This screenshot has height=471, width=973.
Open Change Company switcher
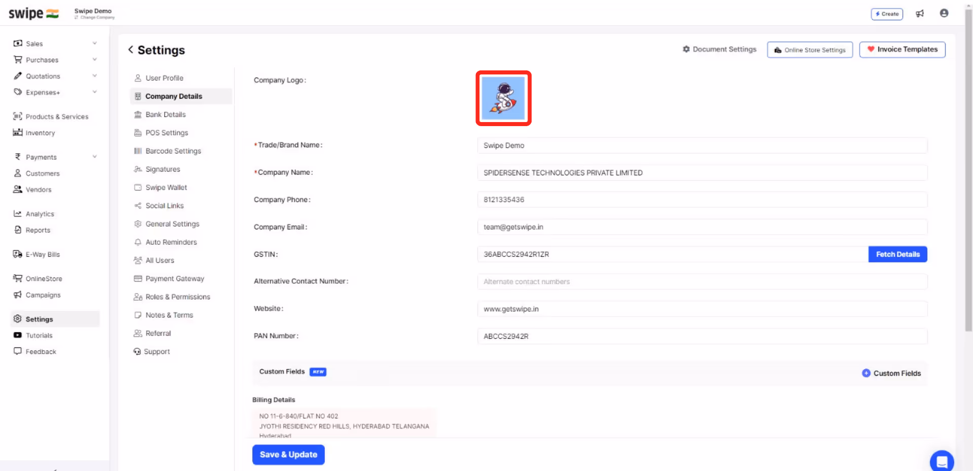click(x=95, y=17)
